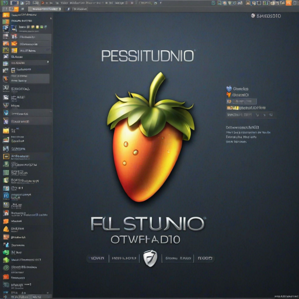Click the rightmost pill button beside the shield

[205, 258]
